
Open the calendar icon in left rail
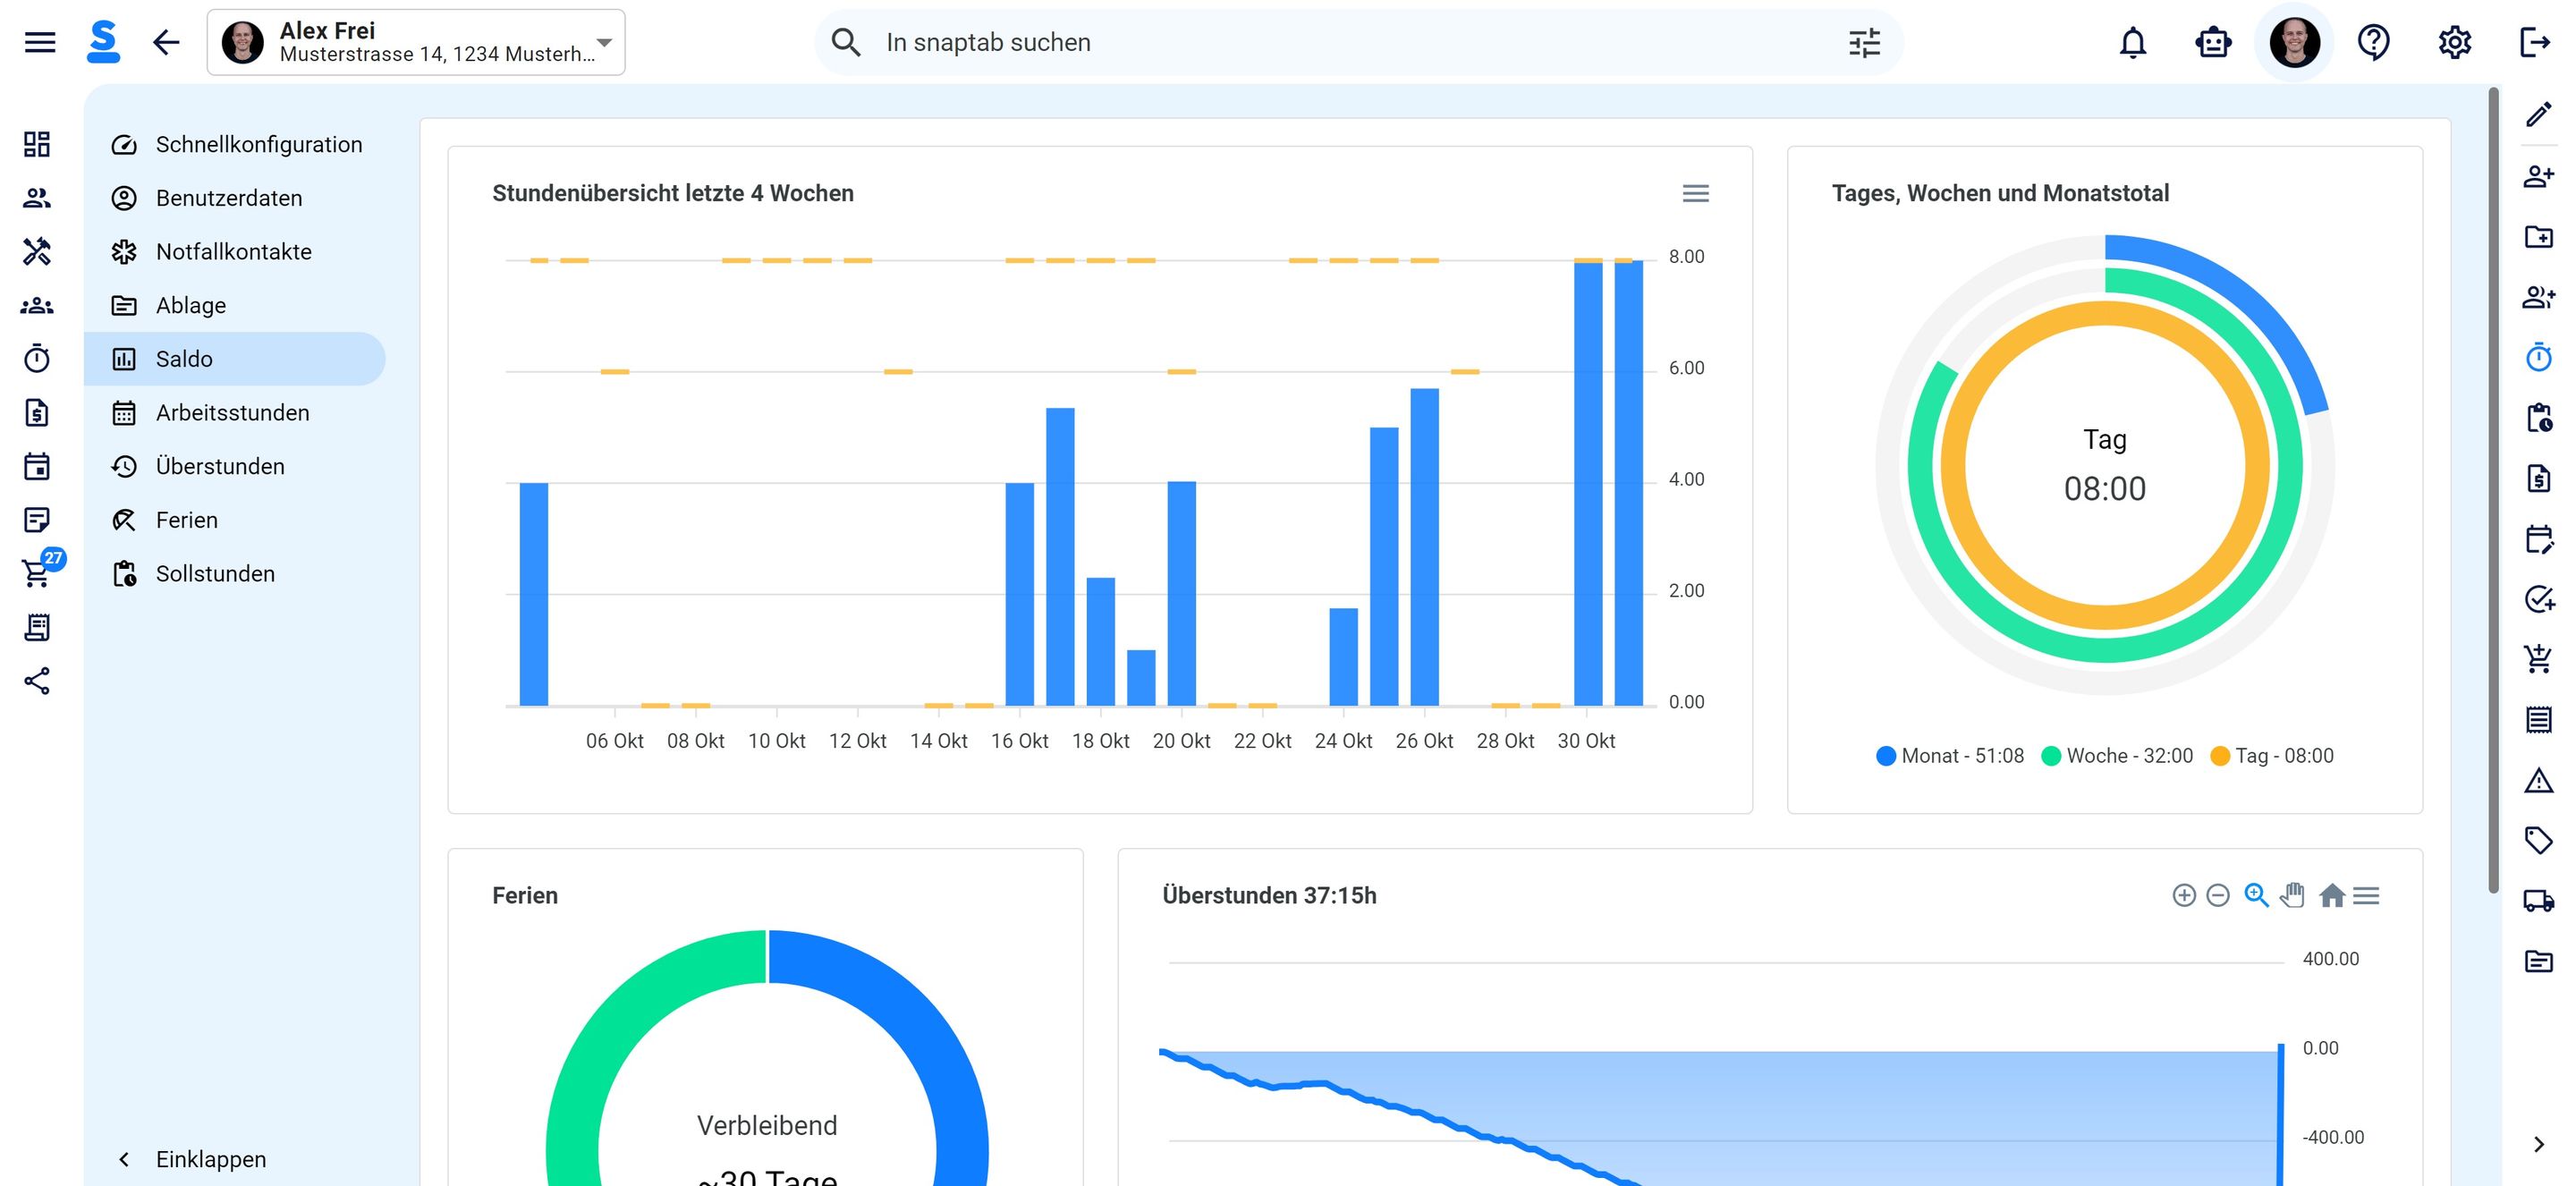[37, 466]
